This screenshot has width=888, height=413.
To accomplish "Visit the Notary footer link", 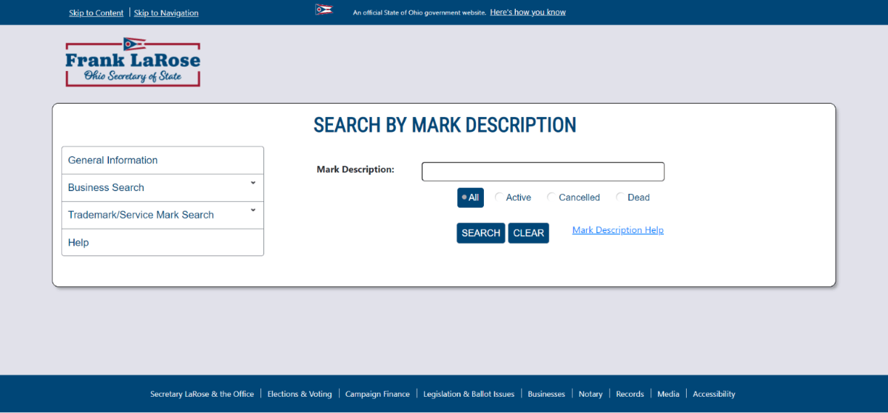I will (591, 394).
